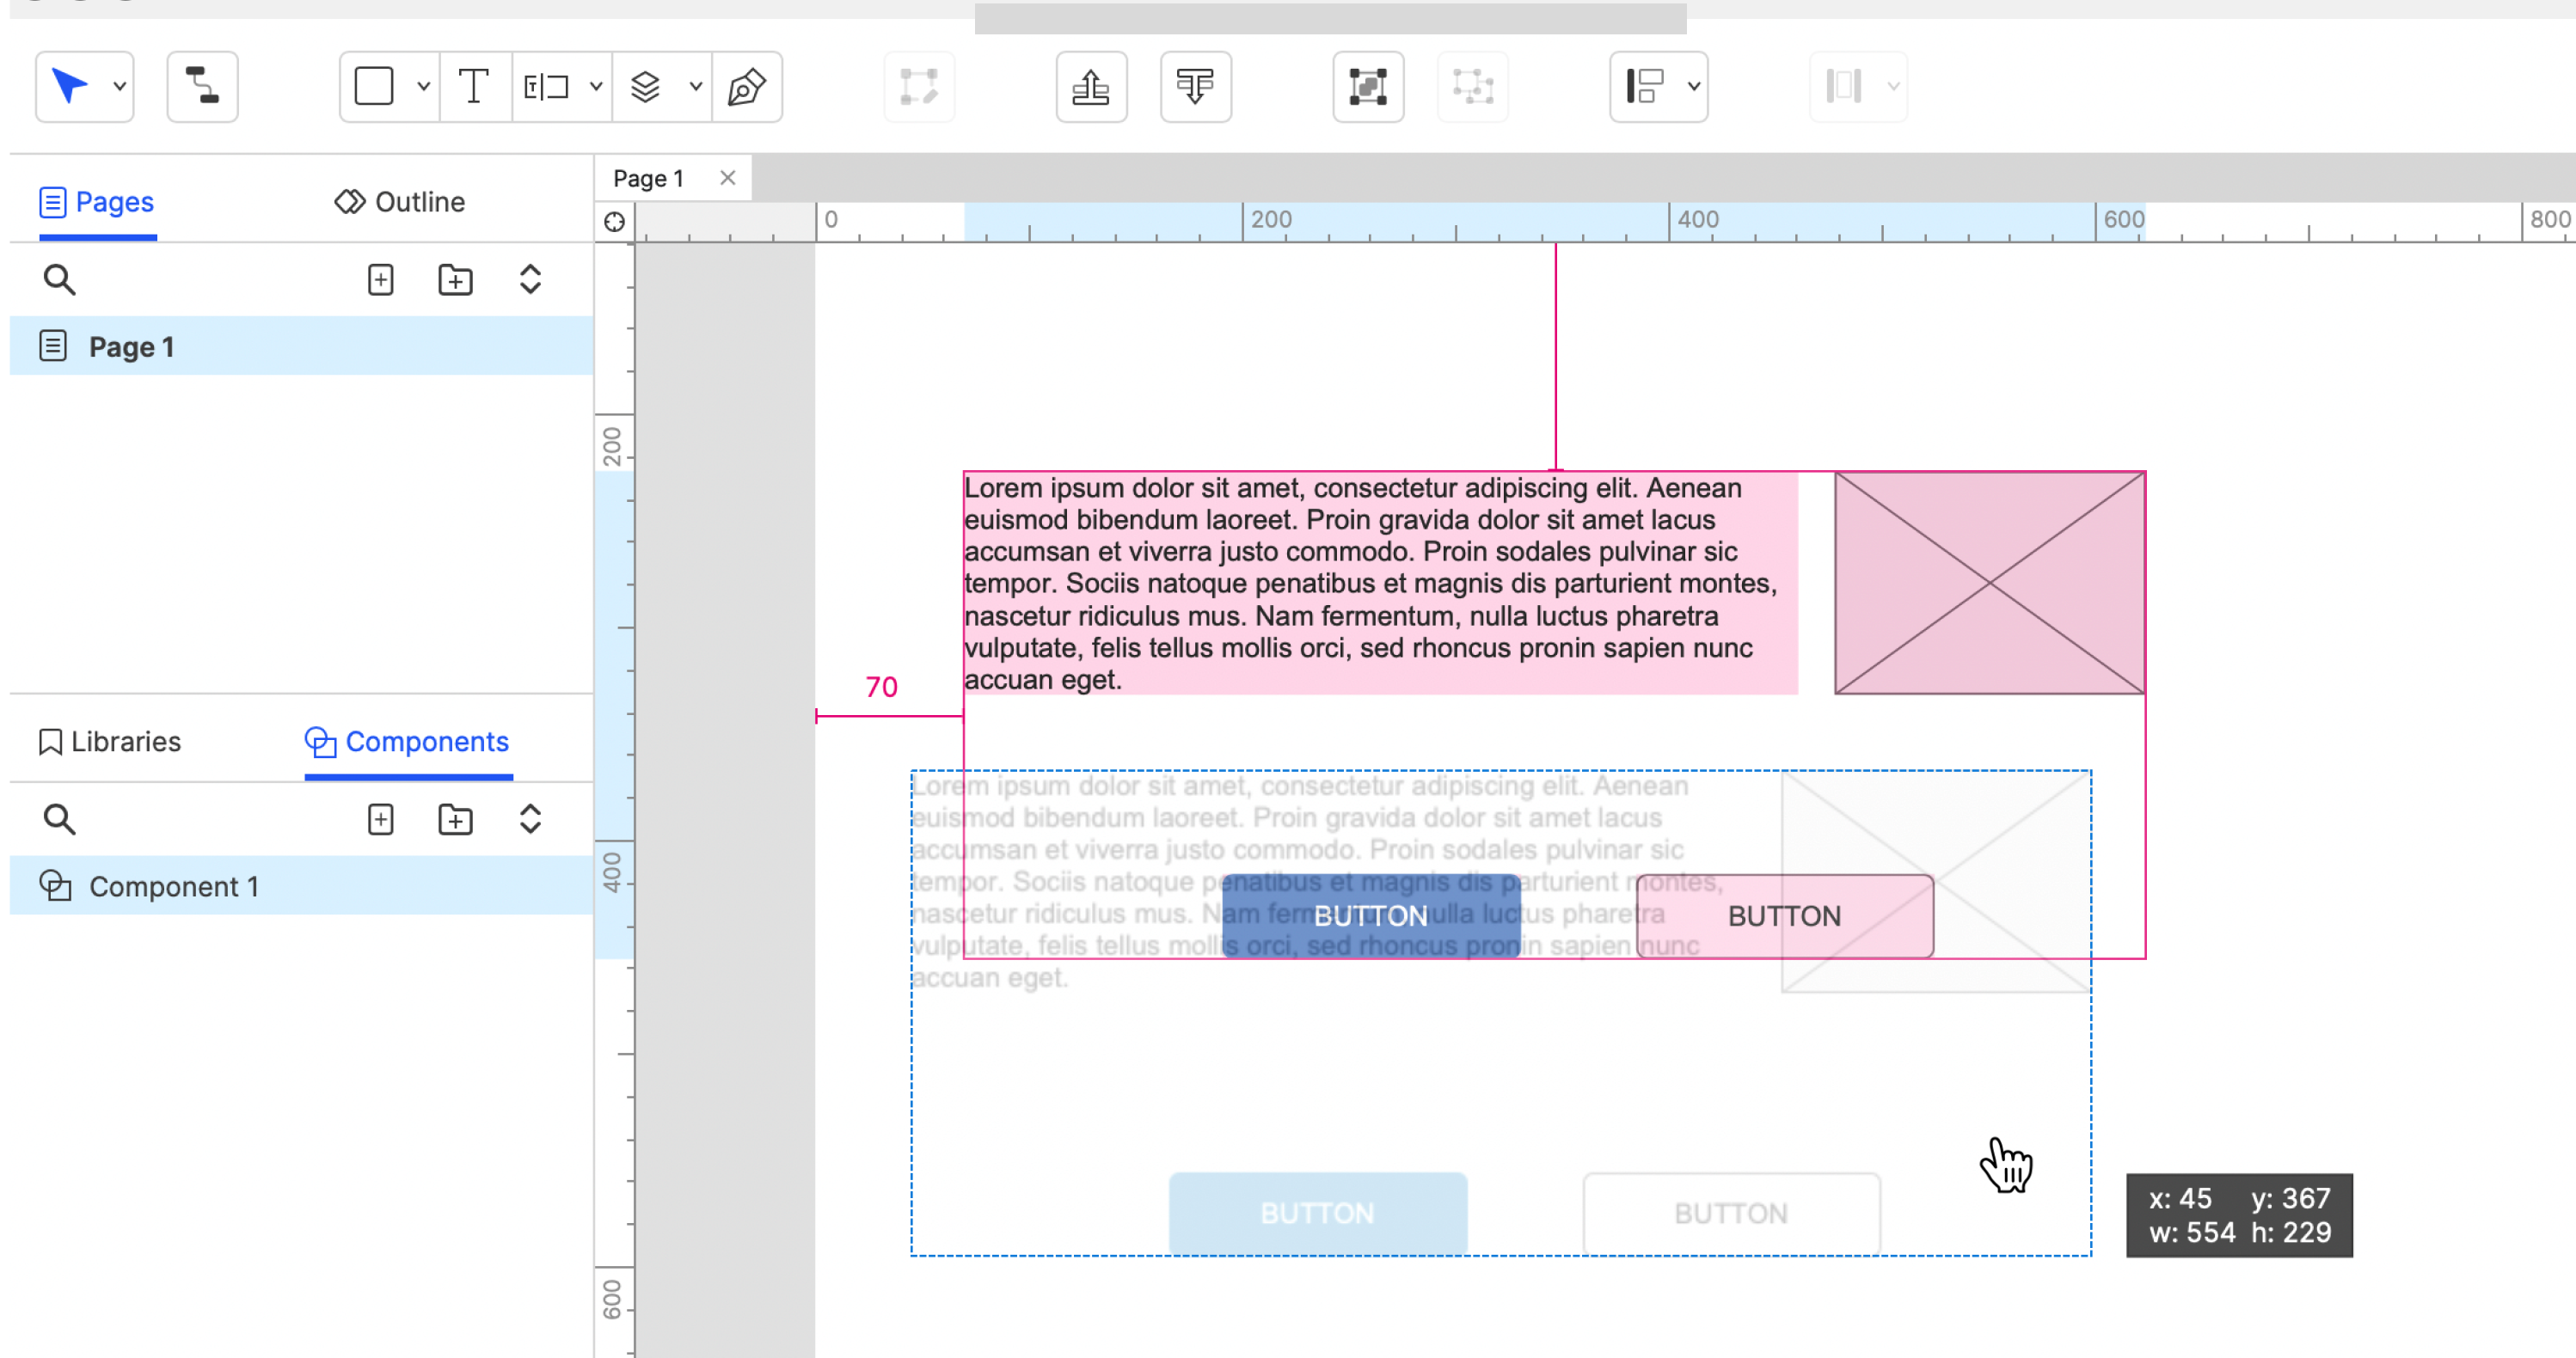
Task: Click the horizontal scrollbar at top
Action: pos(1331,18)
